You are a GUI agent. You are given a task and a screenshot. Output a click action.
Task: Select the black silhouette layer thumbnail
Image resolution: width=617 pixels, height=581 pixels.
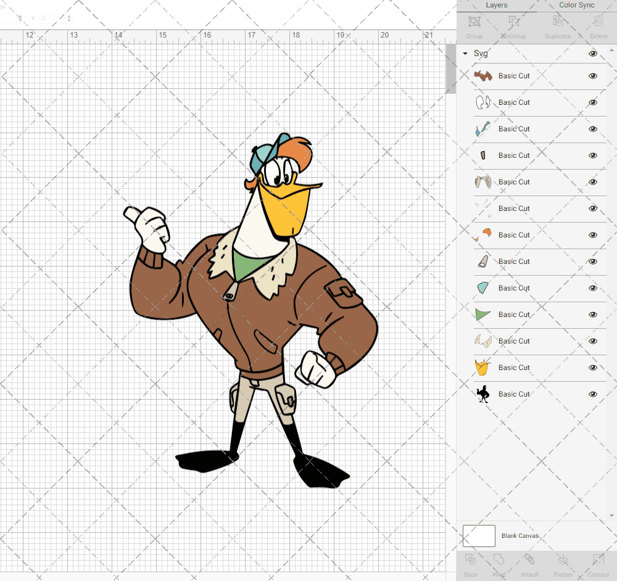(483, 394)
